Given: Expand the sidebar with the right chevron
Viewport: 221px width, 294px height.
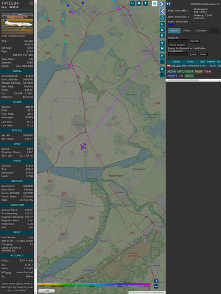Looking at the screenshot, I should click(162, 4).
